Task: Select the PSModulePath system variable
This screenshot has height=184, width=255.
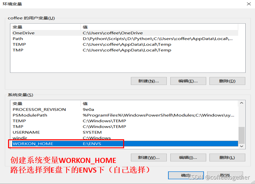Action: point(125,115)
